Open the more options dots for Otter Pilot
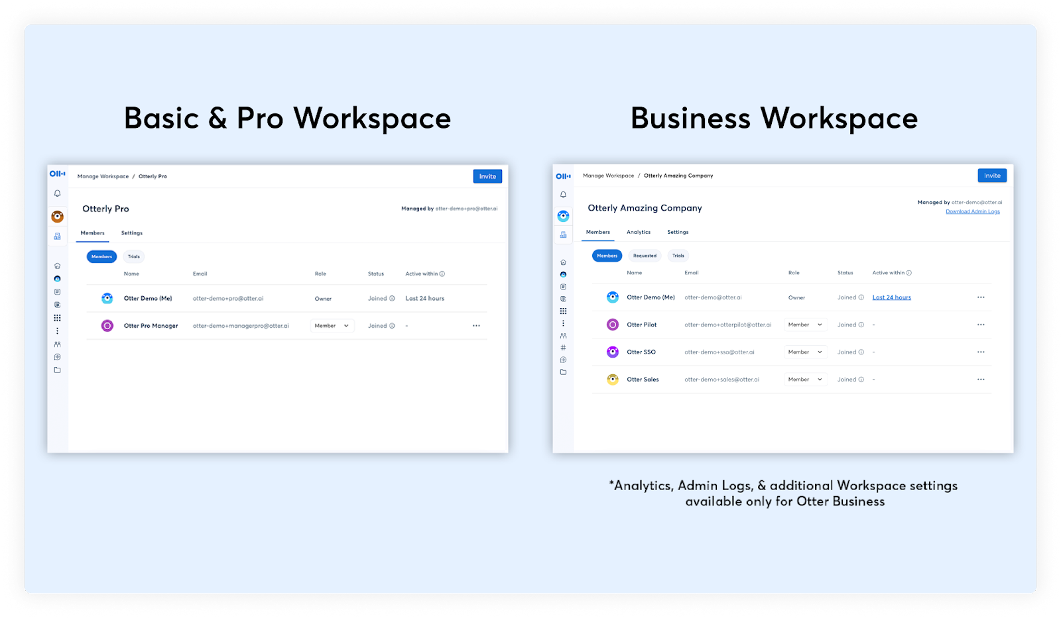Viewport: 1061px width, 618px height. coord(981,325)
